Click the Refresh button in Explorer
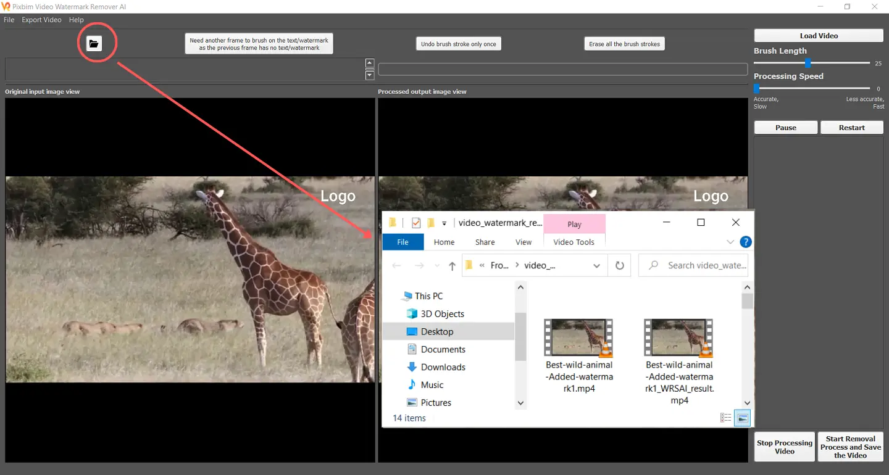The height and width of the screenshot is (475, 889). [619, 265]
